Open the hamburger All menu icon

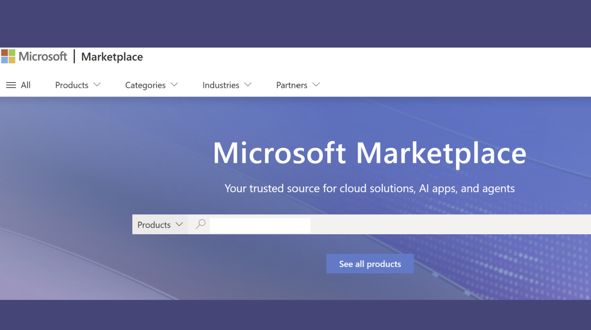pyautogui.click(x=11, y=85)
